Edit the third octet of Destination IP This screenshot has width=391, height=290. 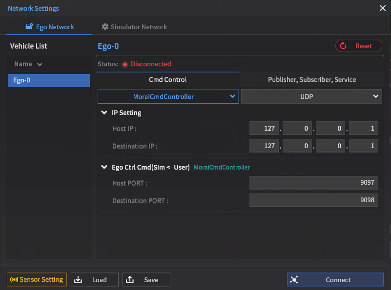[x=330, y=146]
